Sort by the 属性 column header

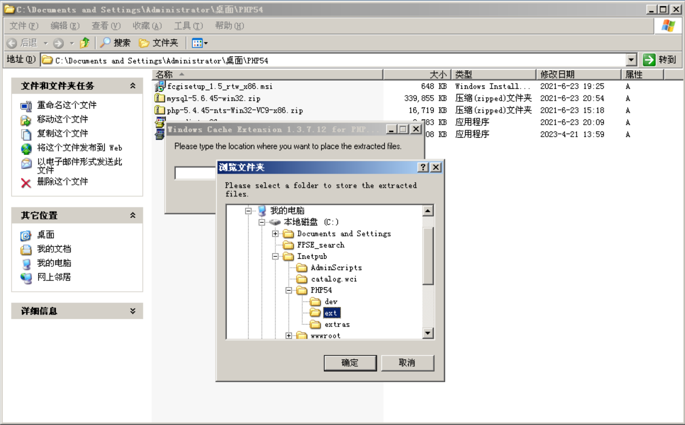[x=643, y=74]
